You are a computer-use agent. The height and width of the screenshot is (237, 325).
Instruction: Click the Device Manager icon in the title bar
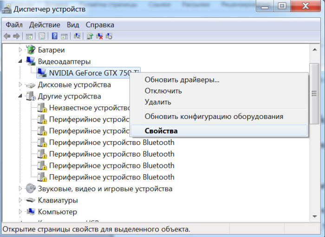point(6,9)
